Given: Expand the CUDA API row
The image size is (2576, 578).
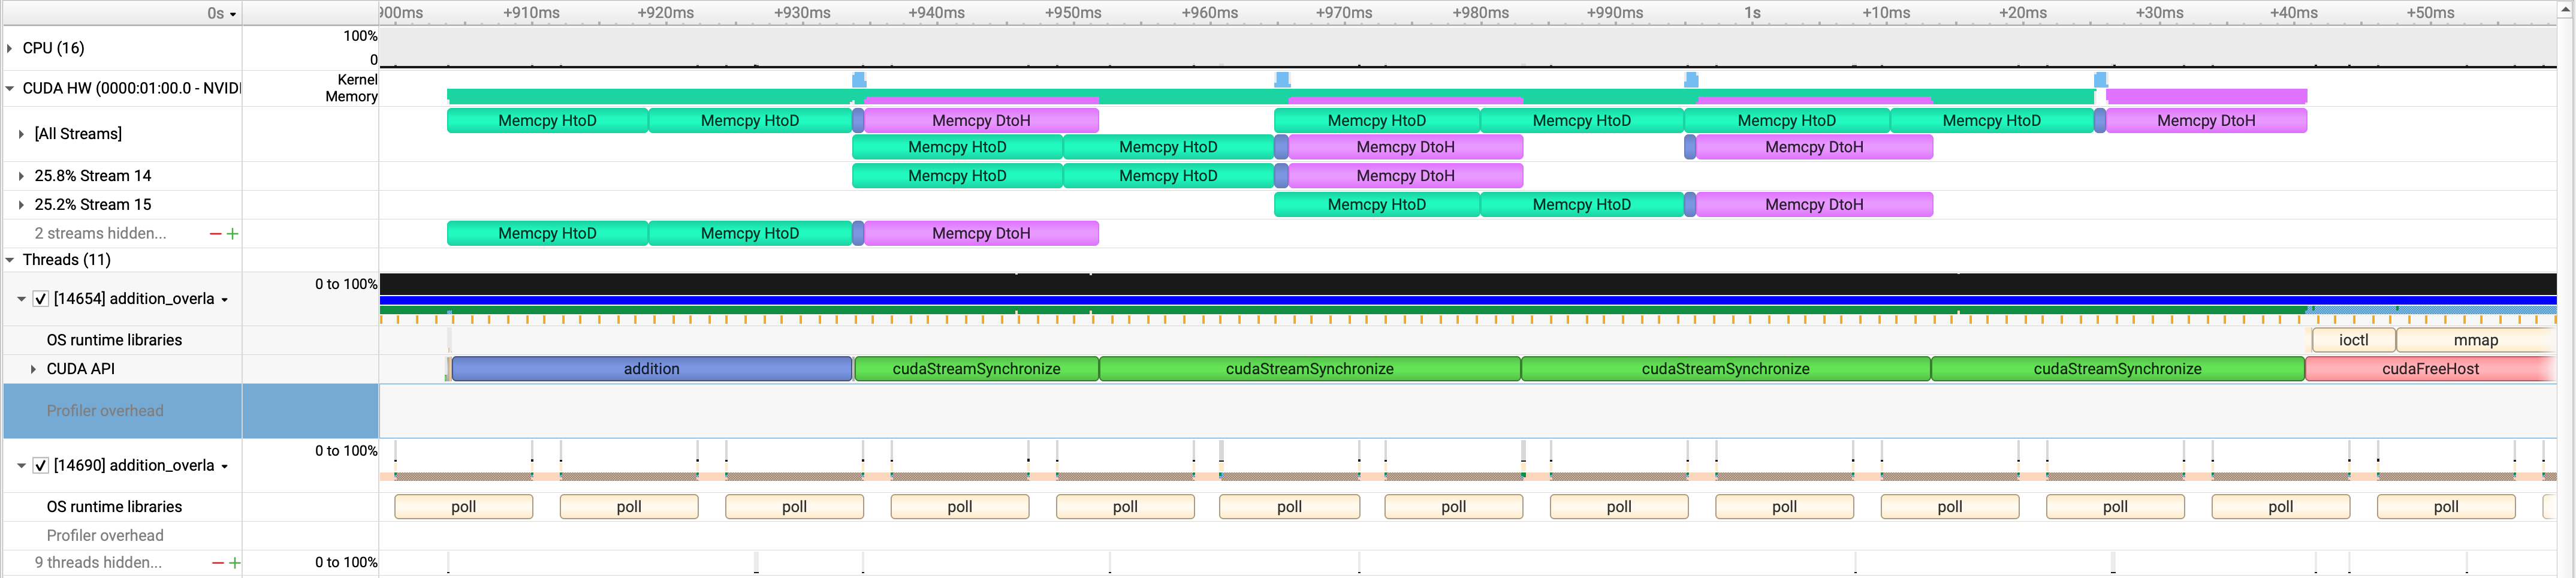Looking at the screenshot, I should click(x=33, y=369).
